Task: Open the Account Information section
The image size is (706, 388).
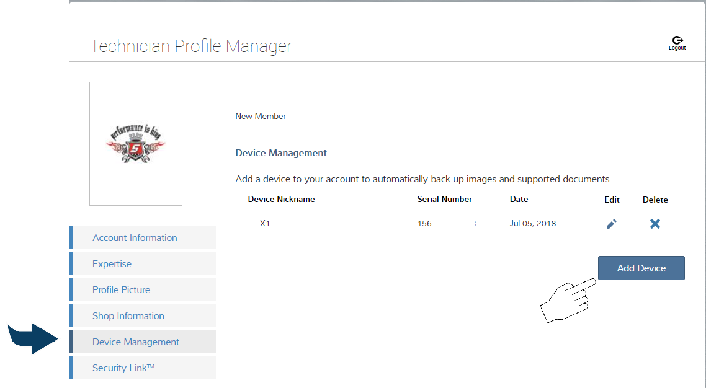Action: (x=135, y=238)
